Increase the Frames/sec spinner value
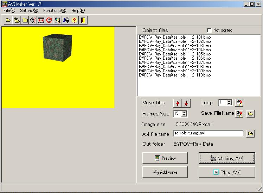The height and width of the screenshot is (193, 263). pos(184,112)
